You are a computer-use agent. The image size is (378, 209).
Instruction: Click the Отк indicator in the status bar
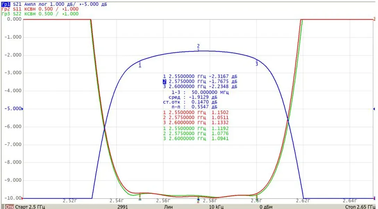point(9,207)
